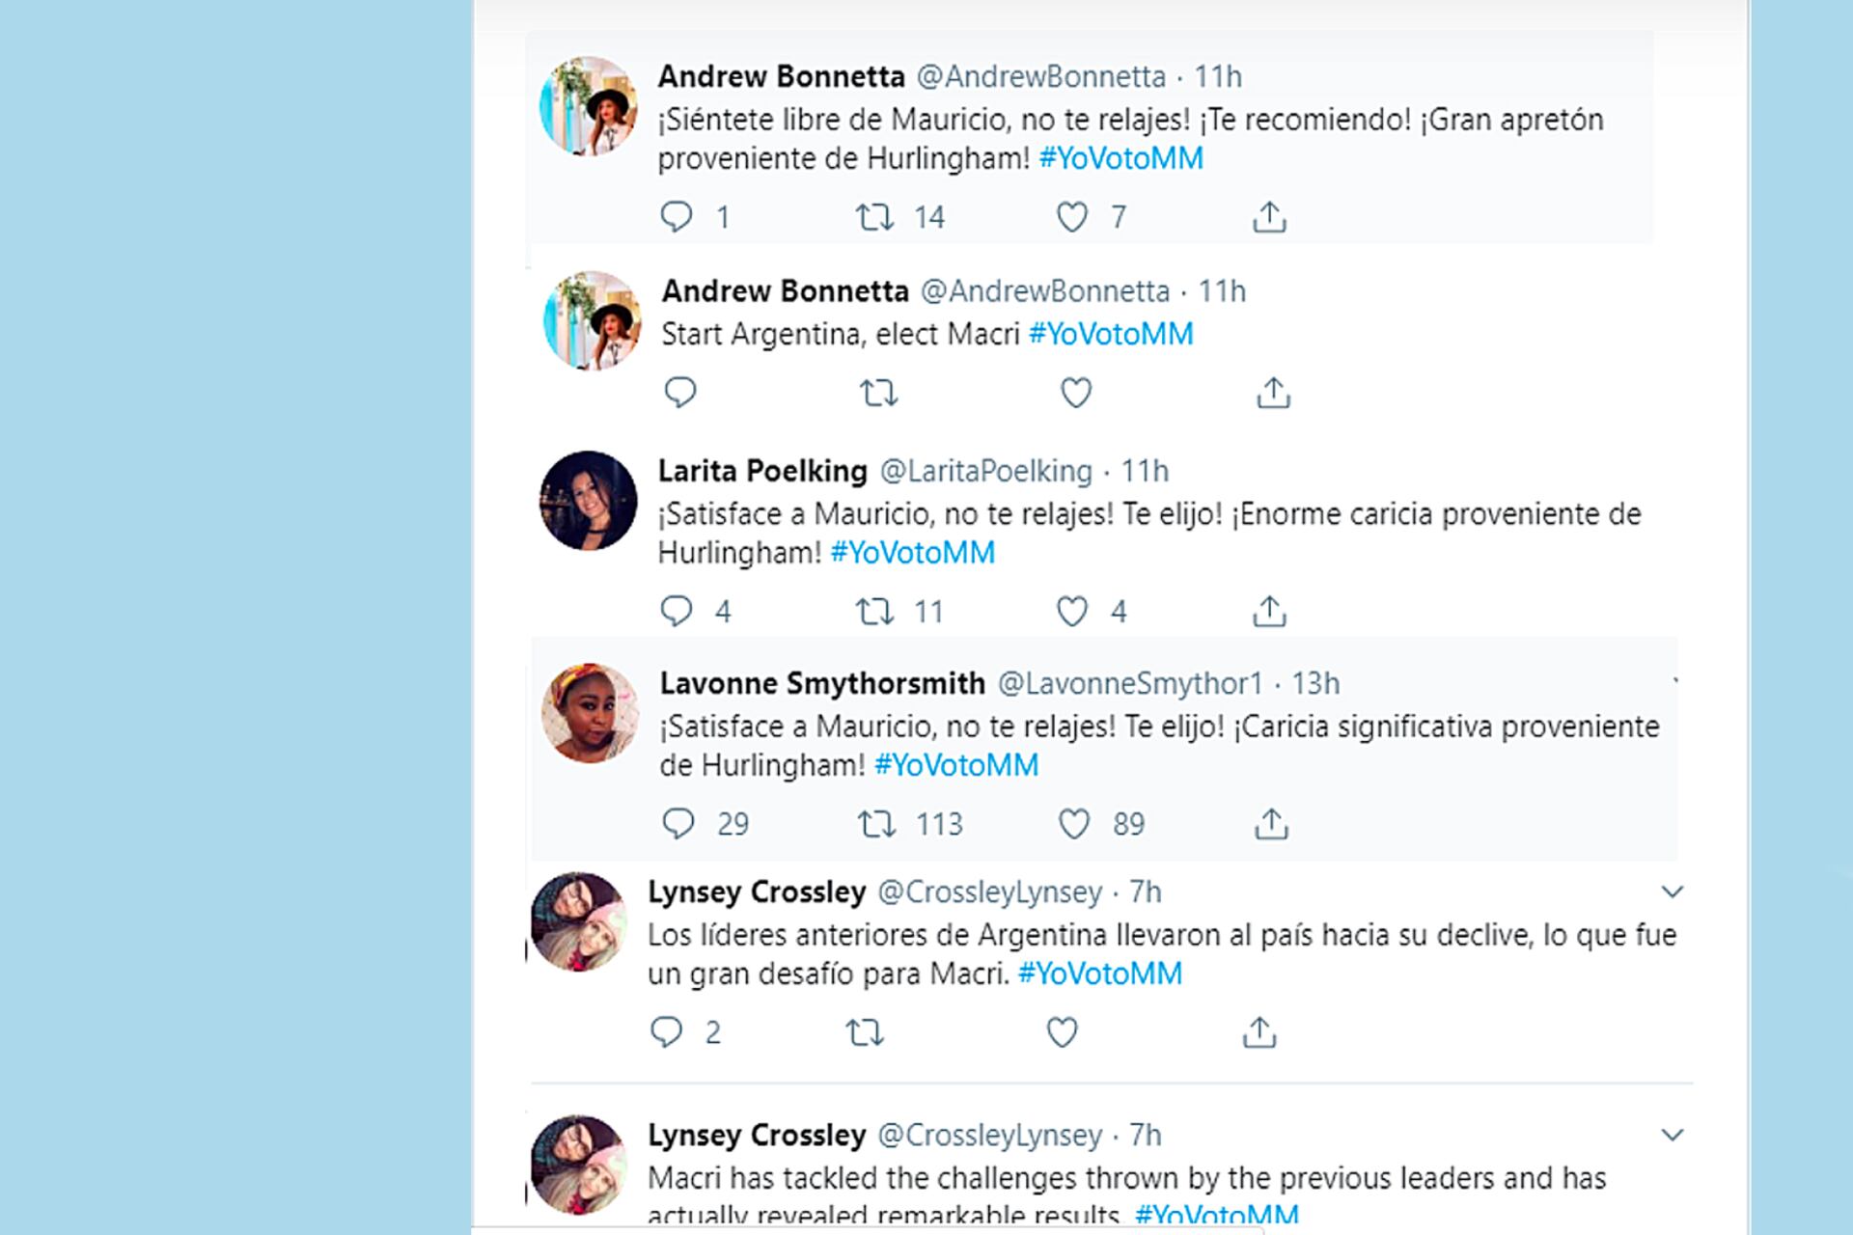Viewport: 1853px width, 1235px height.
Task: Like Lynsey Crossley's tweet about previous leaders
Action: [x=1060, y=1032]
